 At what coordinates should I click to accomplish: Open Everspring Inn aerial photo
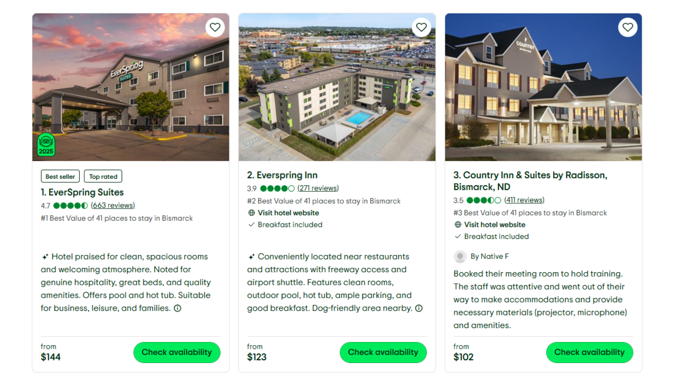pyautogui.click(x=337, y=87)
